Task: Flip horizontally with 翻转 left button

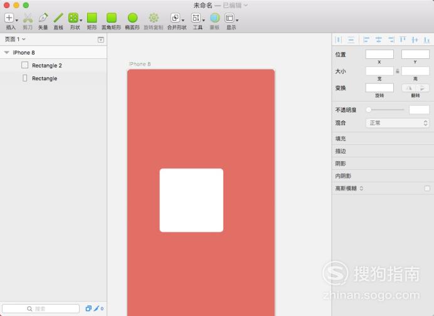Action: coord(408,88)
